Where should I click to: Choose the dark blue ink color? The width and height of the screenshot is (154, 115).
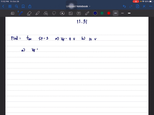tap(95, 13)
